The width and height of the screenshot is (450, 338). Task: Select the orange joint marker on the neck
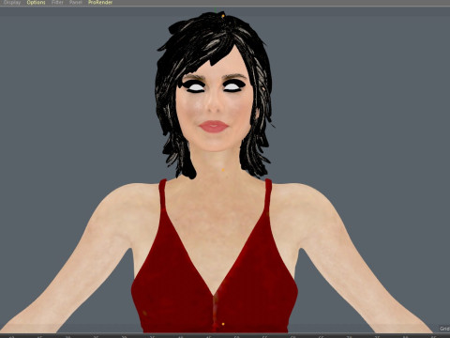[223, 170]
